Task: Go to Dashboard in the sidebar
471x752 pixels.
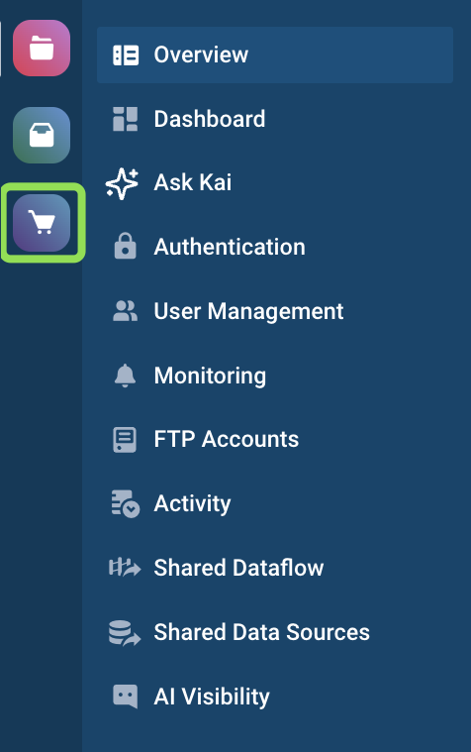Action: click(210, 119)
